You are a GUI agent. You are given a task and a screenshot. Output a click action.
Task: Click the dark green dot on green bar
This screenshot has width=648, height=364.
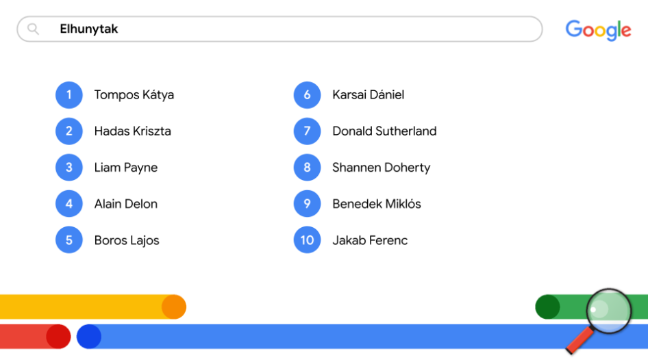point(547,307)
